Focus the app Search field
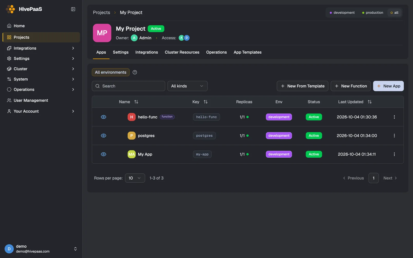The image size is (413, 258). coord(129,86)
